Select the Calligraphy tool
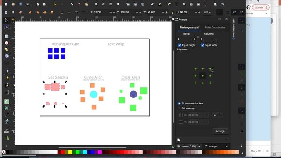The height and width of the screenshot is (158, 281). [x=7, y=85]
